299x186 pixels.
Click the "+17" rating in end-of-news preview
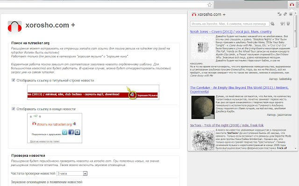[36, 116]
